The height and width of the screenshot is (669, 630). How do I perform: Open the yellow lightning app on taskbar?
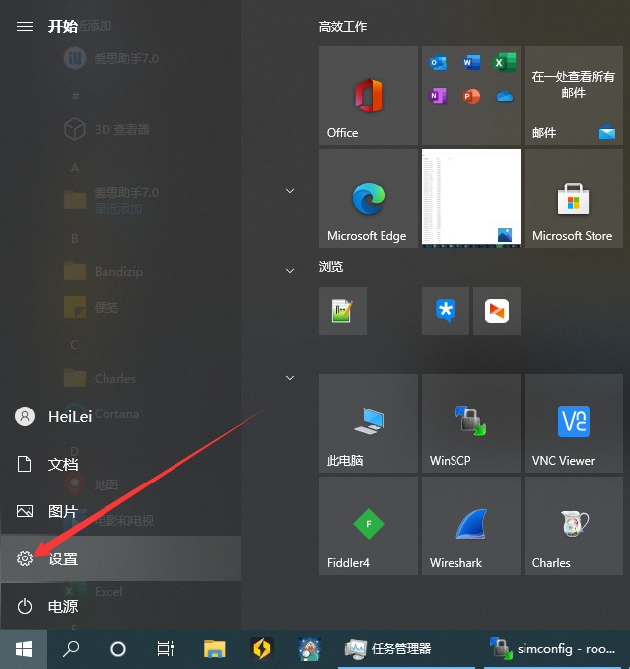[261, 649]
